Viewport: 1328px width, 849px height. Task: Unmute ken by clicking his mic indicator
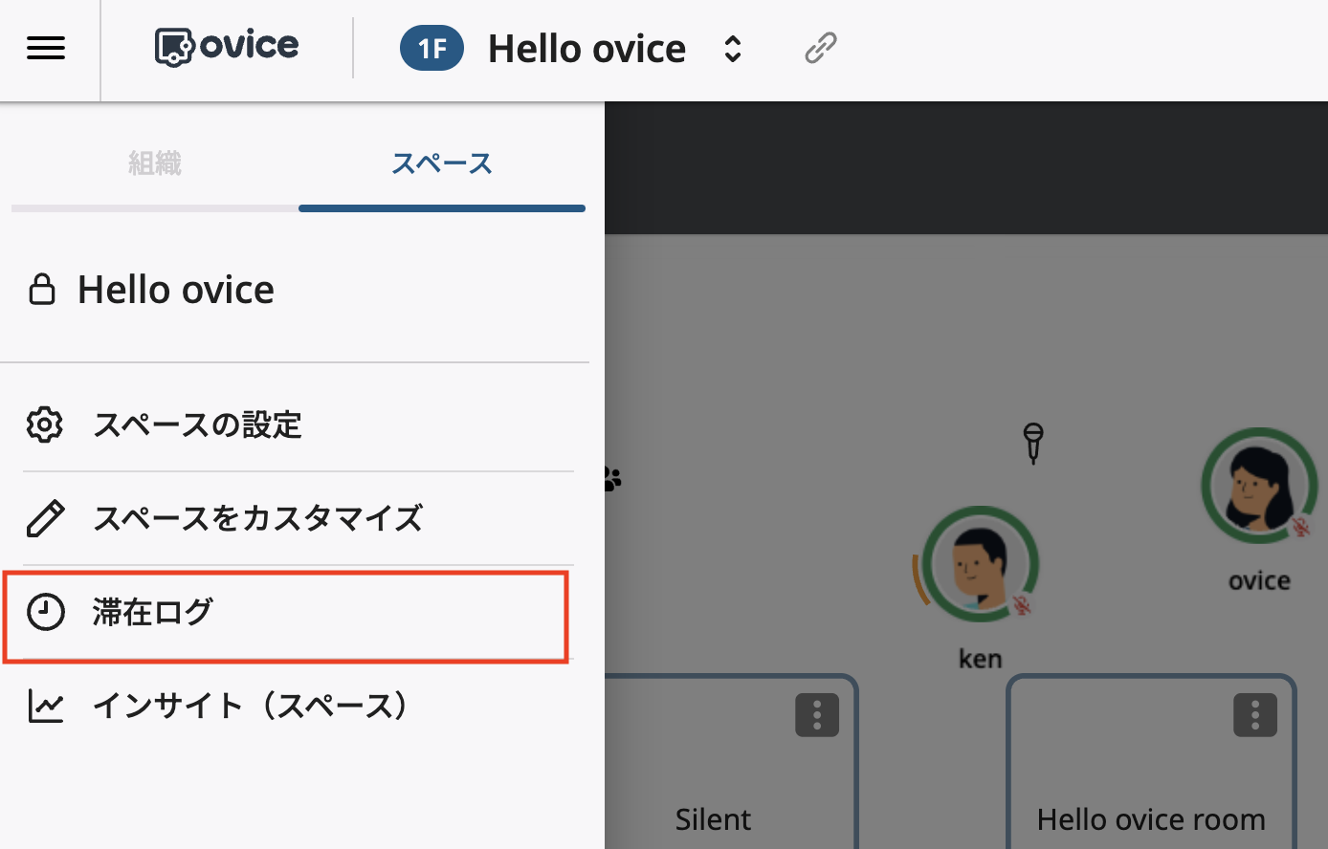point(1023,604)
